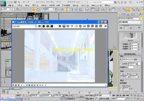Click the Configure Modifier Sets icon
Image resolution: width=144 pixels, height=101 pixels.
click(x=139, y=28)
